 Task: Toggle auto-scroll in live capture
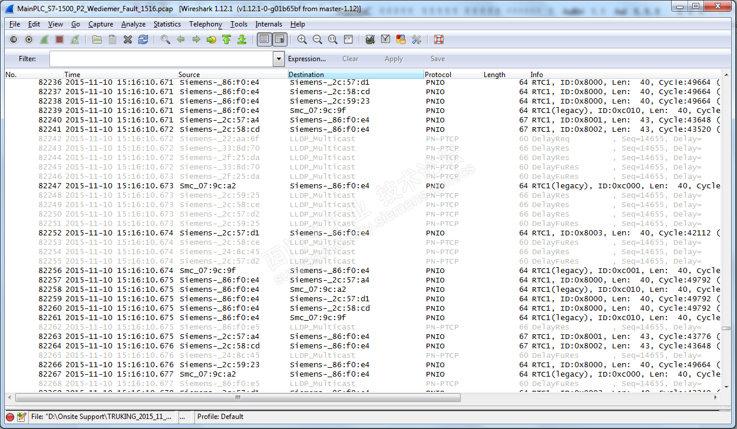(280, 39)
